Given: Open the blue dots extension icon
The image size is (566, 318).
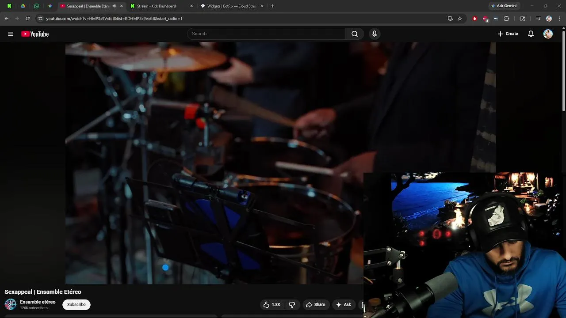Looking at the screenshot, I should (x=496, y=19).
